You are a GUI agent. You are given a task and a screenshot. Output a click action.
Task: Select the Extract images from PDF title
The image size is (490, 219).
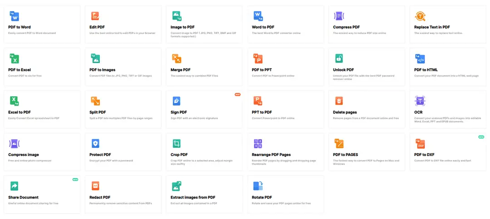tap(193, 197)
